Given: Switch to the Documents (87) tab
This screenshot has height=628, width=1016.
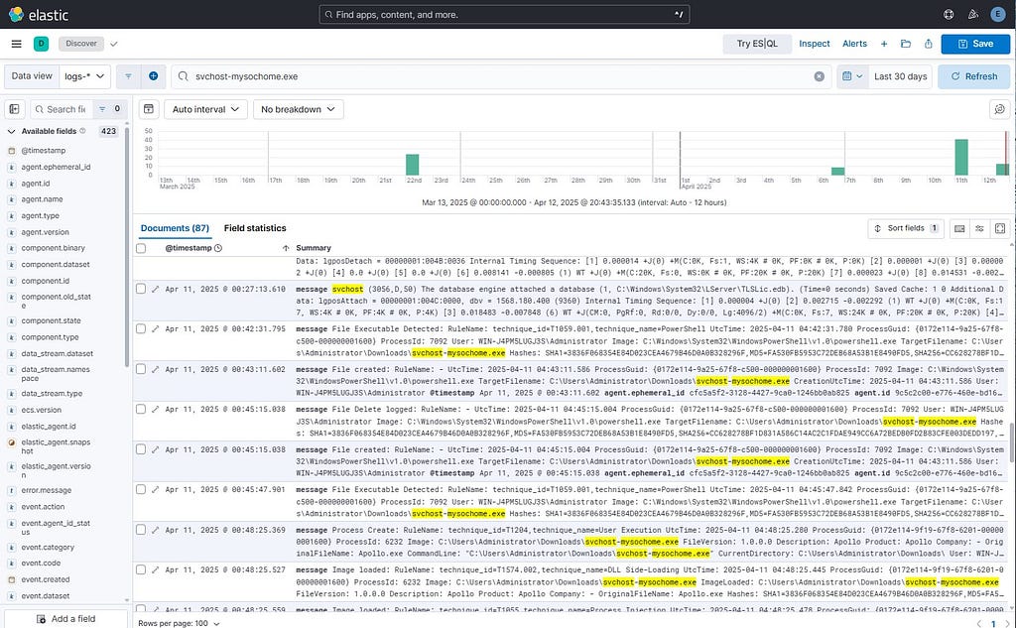Looking at the screenshot, I should (x=175, y=228).
